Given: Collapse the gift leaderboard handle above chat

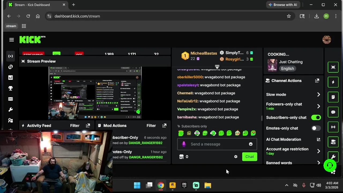Looking at the screenshot, I should click(217, 66).
